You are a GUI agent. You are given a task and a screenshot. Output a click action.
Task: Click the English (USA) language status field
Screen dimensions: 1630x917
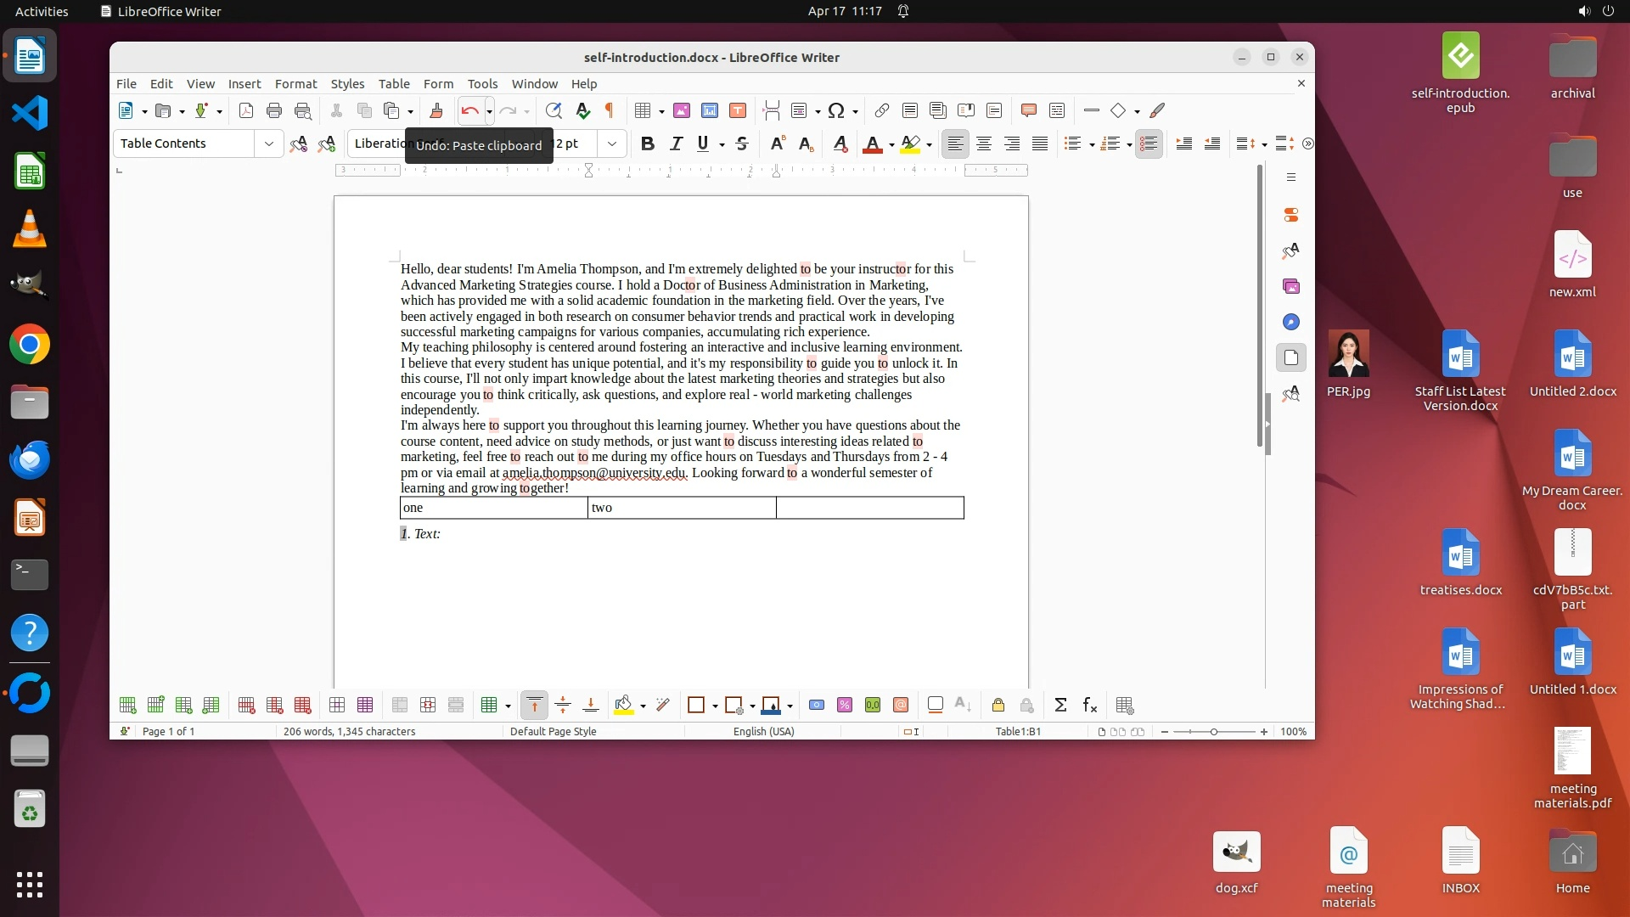763,731
